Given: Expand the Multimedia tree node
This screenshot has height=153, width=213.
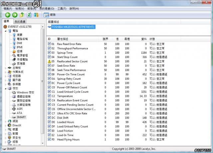Looking at the screenshot, I should tap(6, 84).
